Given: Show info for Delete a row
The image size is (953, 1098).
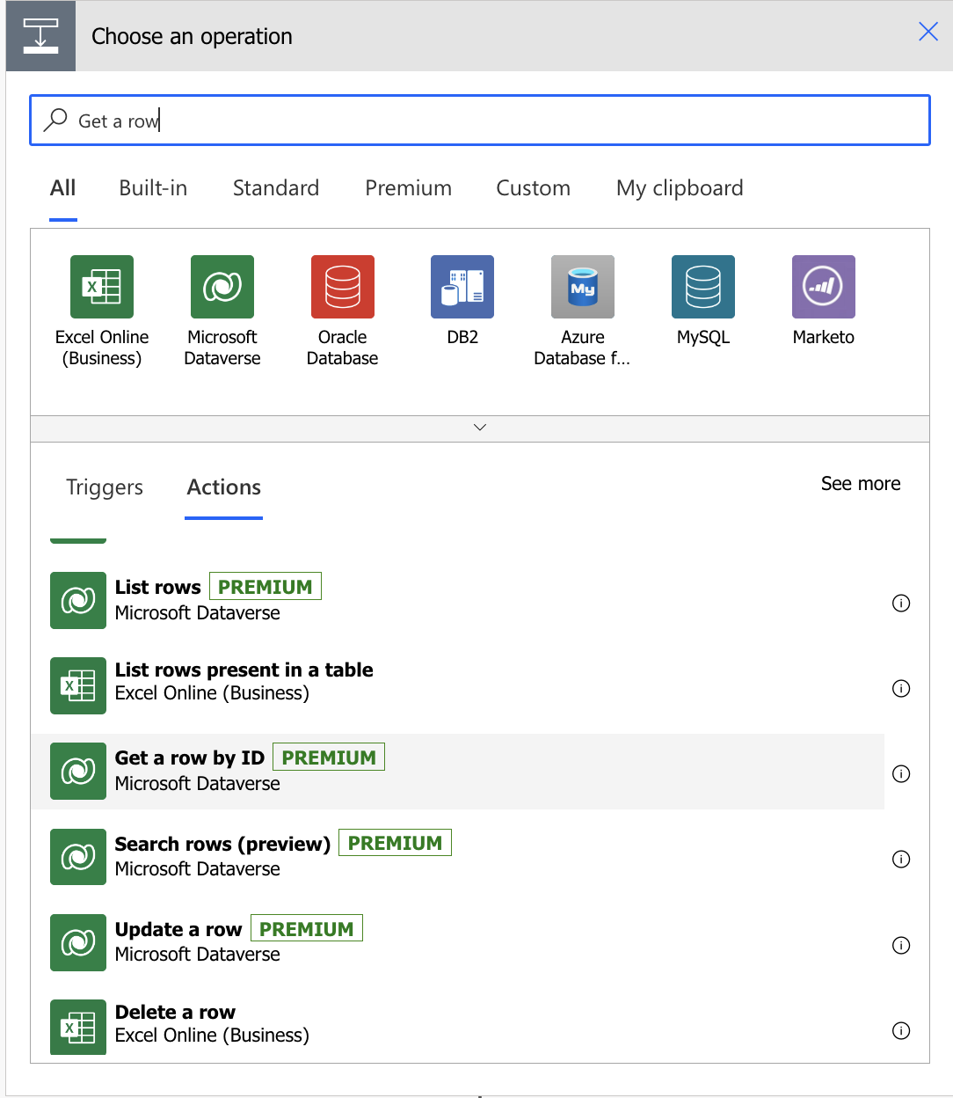Looking at the screenshot, I should tap(901, 1030).
